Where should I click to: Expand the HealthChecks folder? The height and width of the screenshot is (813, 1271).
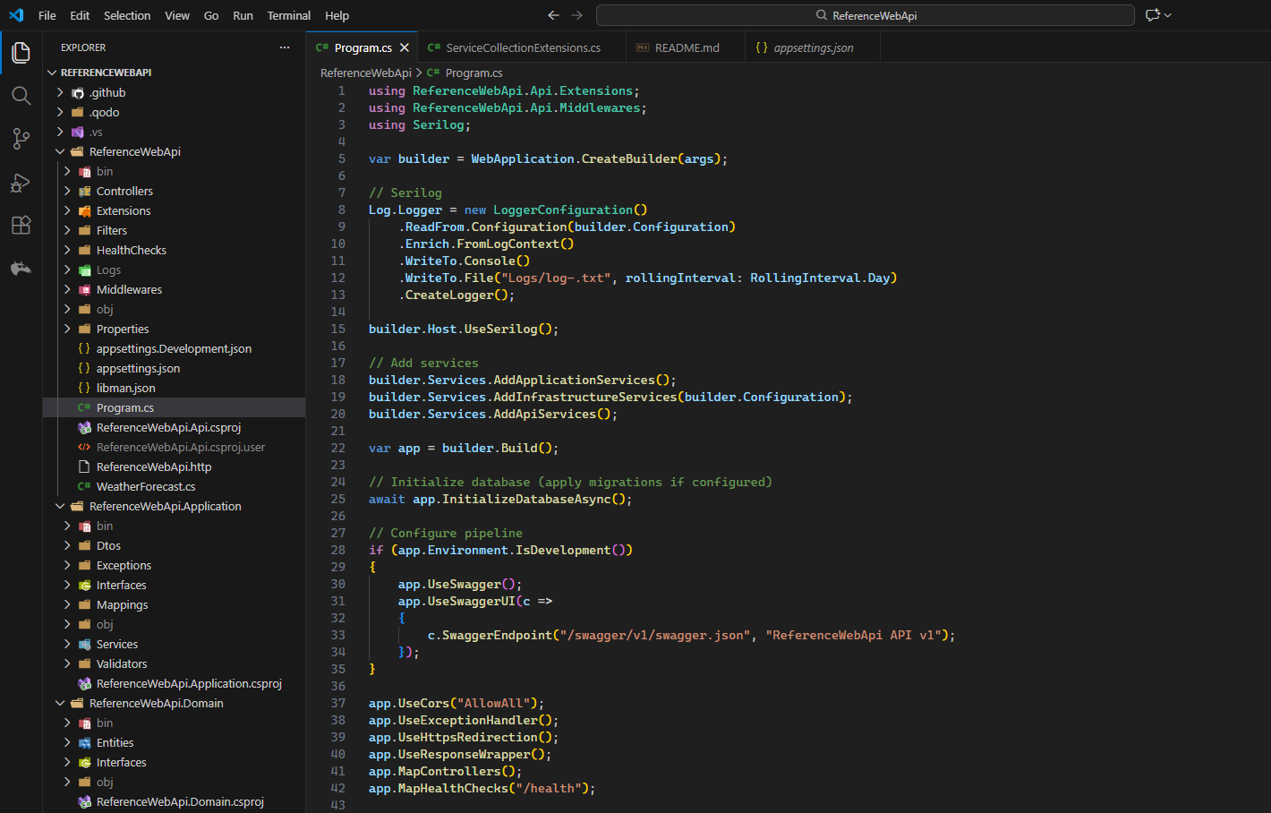[175, 250]
